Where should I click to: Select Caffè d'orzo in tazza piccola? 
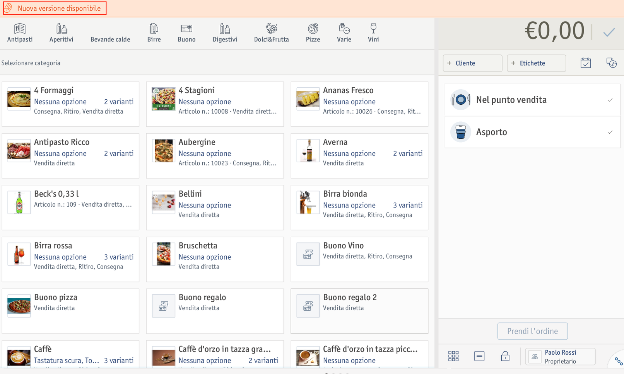tap(359, 354)
